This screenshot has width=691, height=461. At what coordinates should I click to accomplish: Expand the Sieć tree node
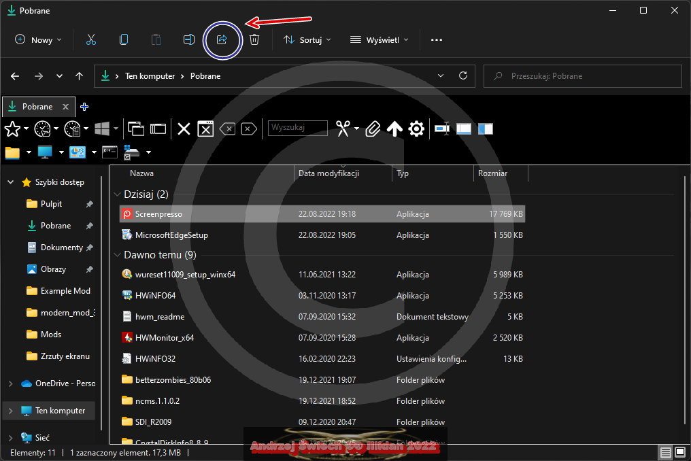(x=11, y=438)
